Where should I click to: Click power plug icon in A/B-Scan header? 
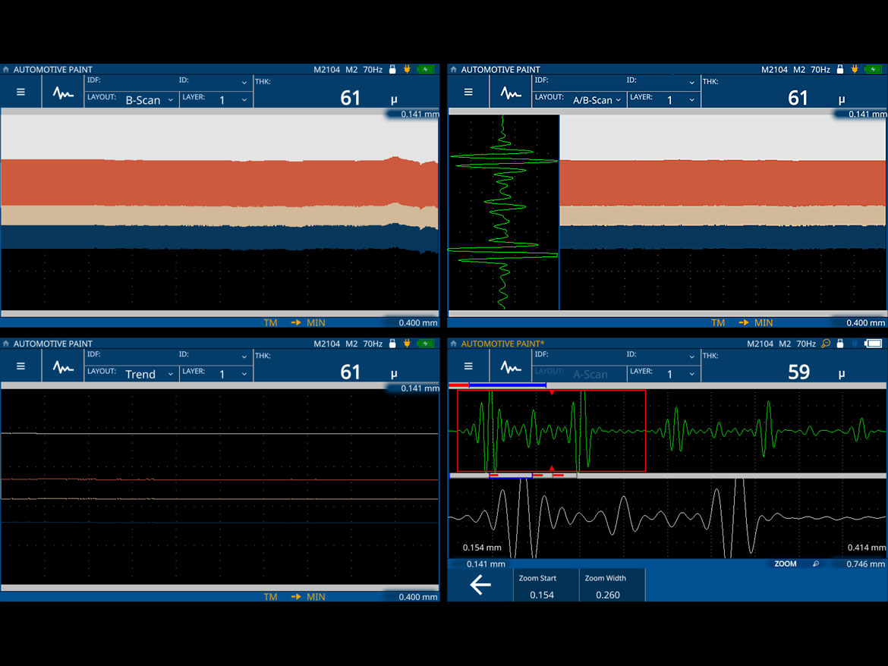[x=854, y=70]
